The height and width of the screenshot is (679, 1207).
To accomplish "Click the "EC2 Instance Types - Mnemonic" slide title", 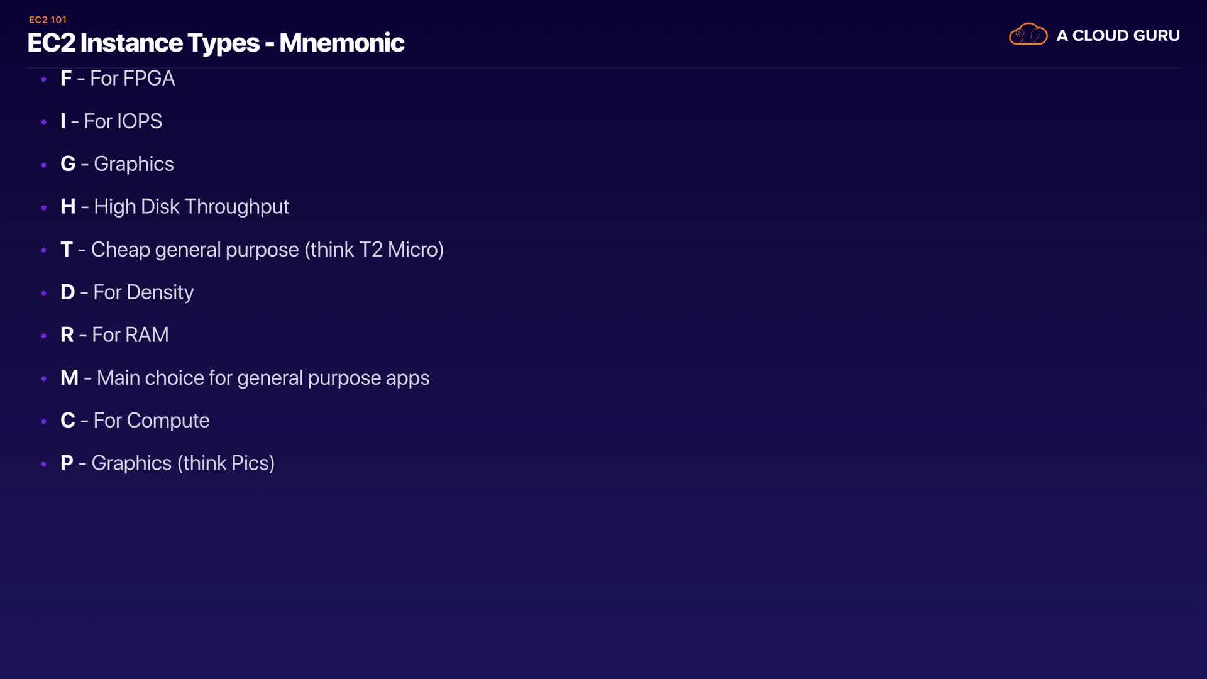I will pos(216,43).
